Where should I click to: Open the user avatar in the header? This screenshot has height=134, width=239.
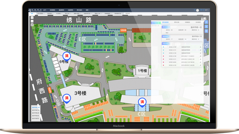coord(198,10)
